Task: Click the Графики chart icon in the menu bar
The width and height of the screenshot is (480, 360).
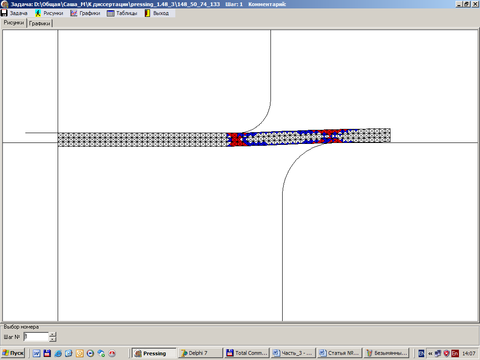Action: point(74,13)
